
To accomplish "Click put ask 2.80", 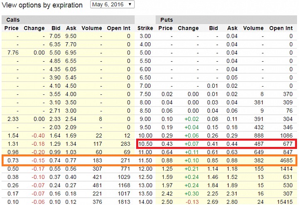I will 232,202.
